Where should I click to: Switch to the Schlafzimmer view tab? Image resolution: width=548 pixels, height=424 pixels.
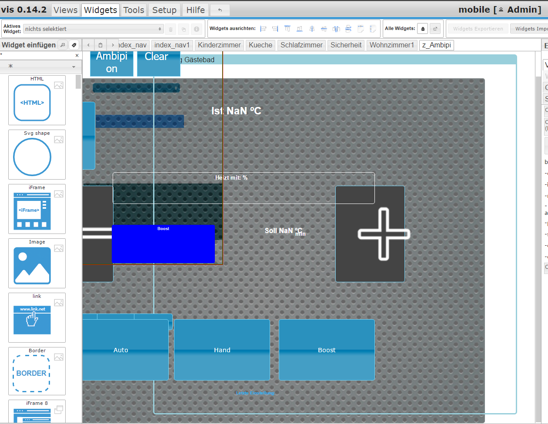(x=301, y=45)
